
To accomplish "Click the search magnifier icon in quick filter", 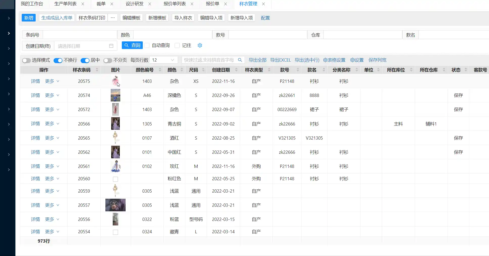I will click(x=240, y=60).
